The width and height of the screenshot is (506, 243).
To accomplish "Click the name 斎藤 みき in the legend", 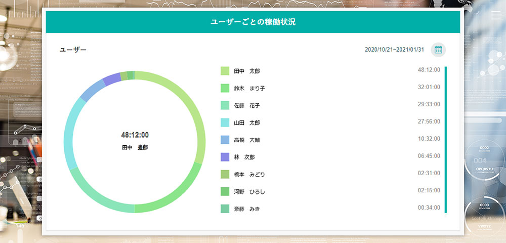I will coord(247,209).
